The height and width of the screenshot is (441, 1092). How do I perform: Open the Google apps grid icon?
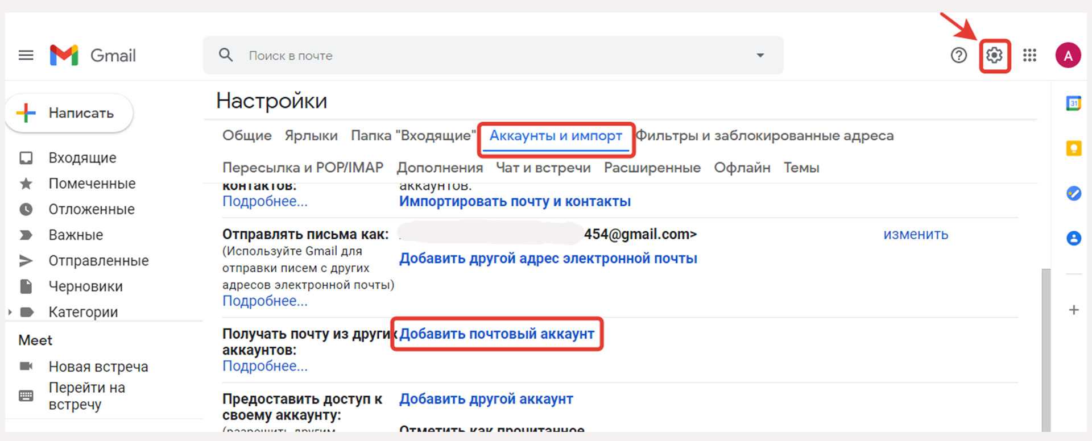point(1029,55)
